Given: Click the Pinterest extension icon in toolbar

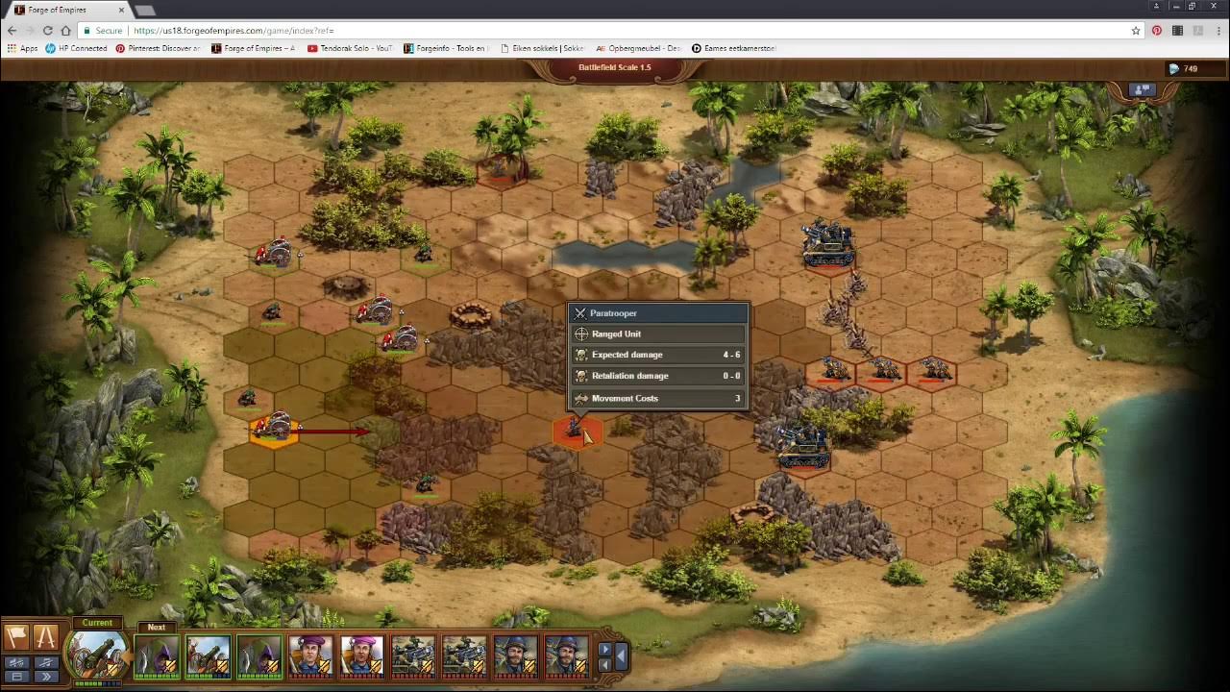Looking at the screenshot, I should (x=1157, y=31).
